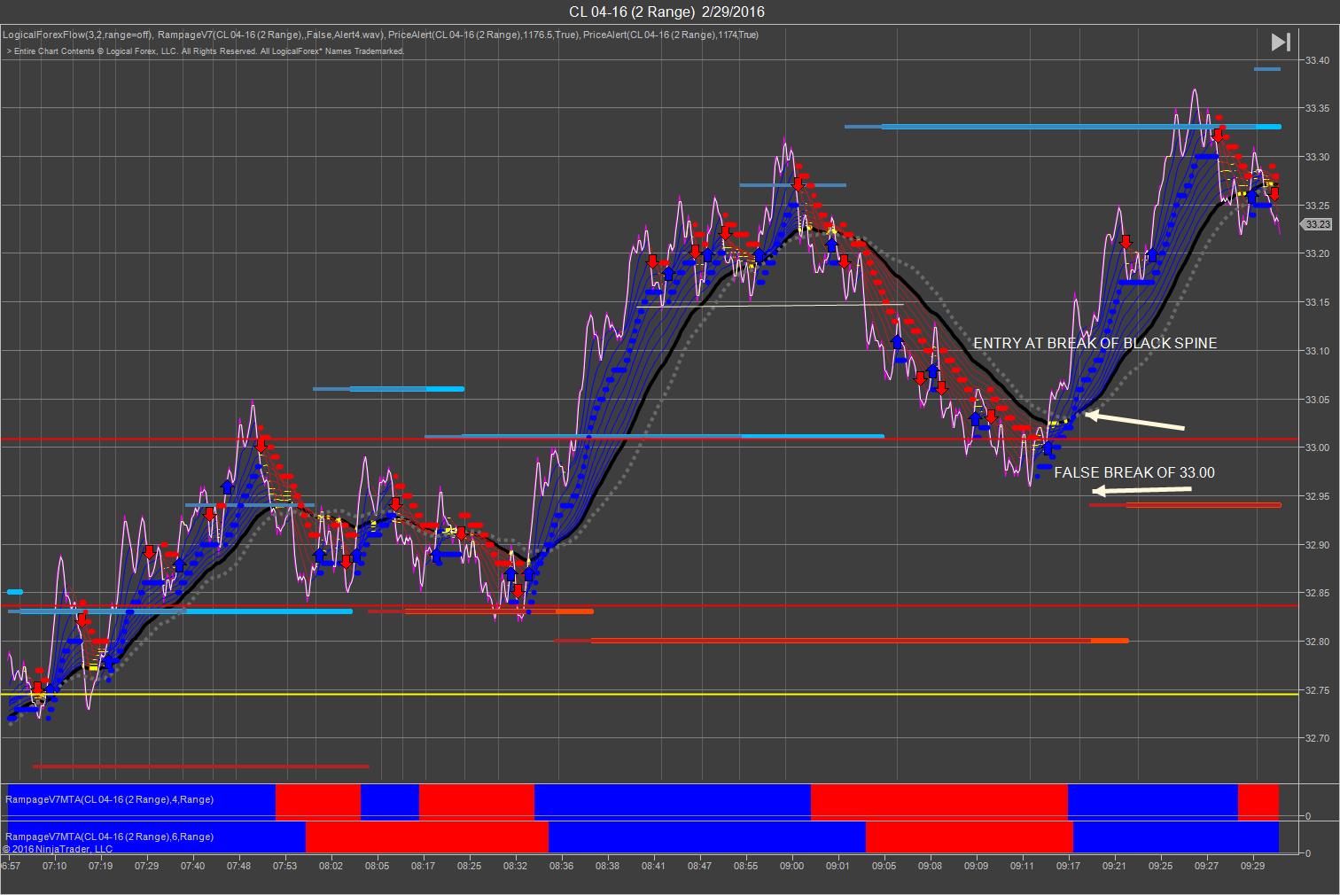Click the 08:02 time axis label
The image size is (1340, 895).
coord(331,866)
